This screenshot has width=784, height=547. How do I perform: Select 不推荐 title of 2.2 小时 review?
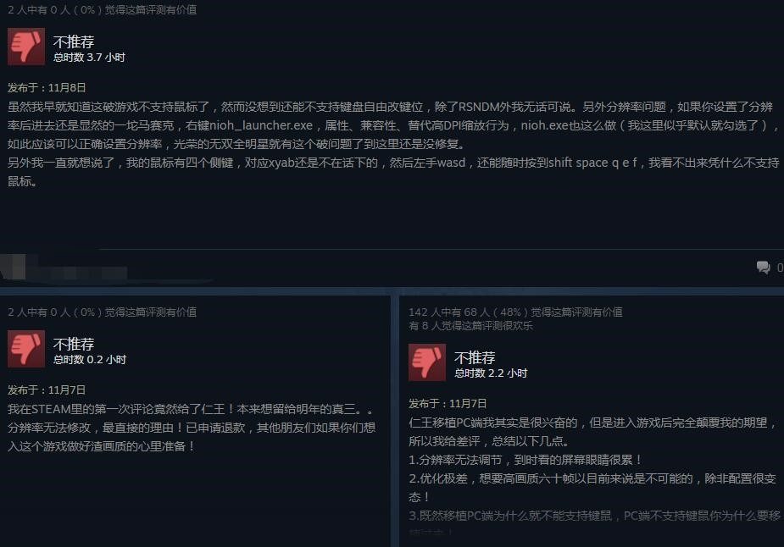point(475,357)
